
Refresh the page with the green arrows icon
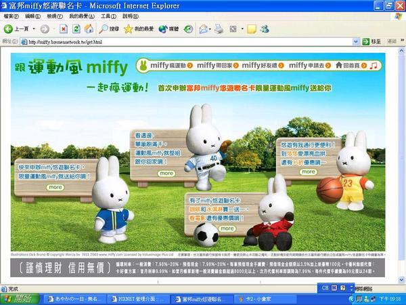coord(76,28)
